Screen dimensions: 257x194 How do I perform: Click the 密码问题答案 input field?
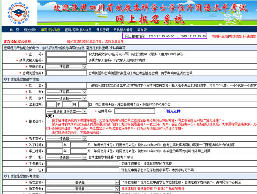[x=66, y=73]
